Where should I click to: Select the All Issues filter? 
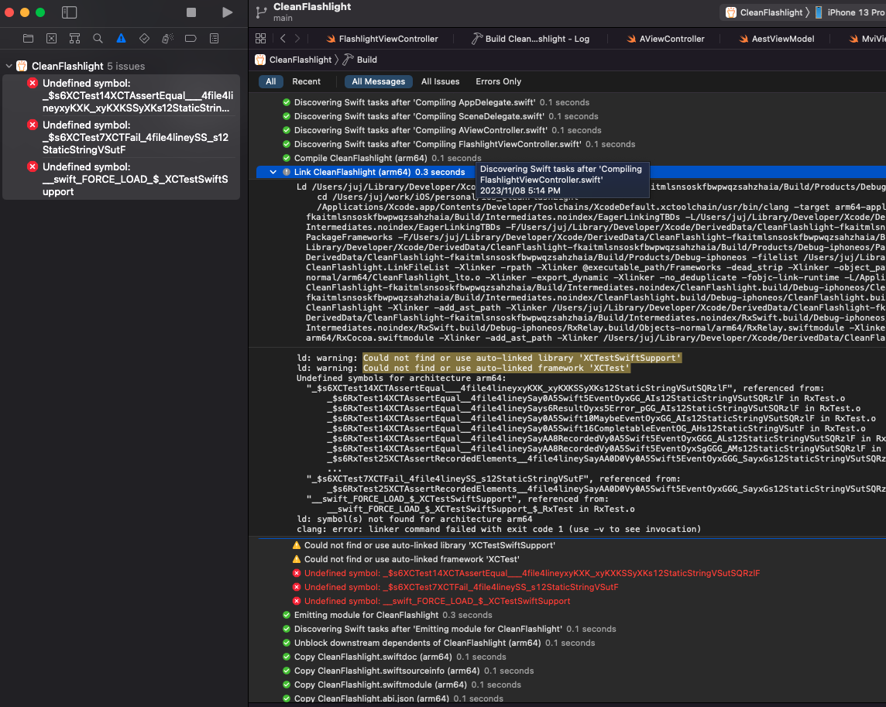click(440, 81)
